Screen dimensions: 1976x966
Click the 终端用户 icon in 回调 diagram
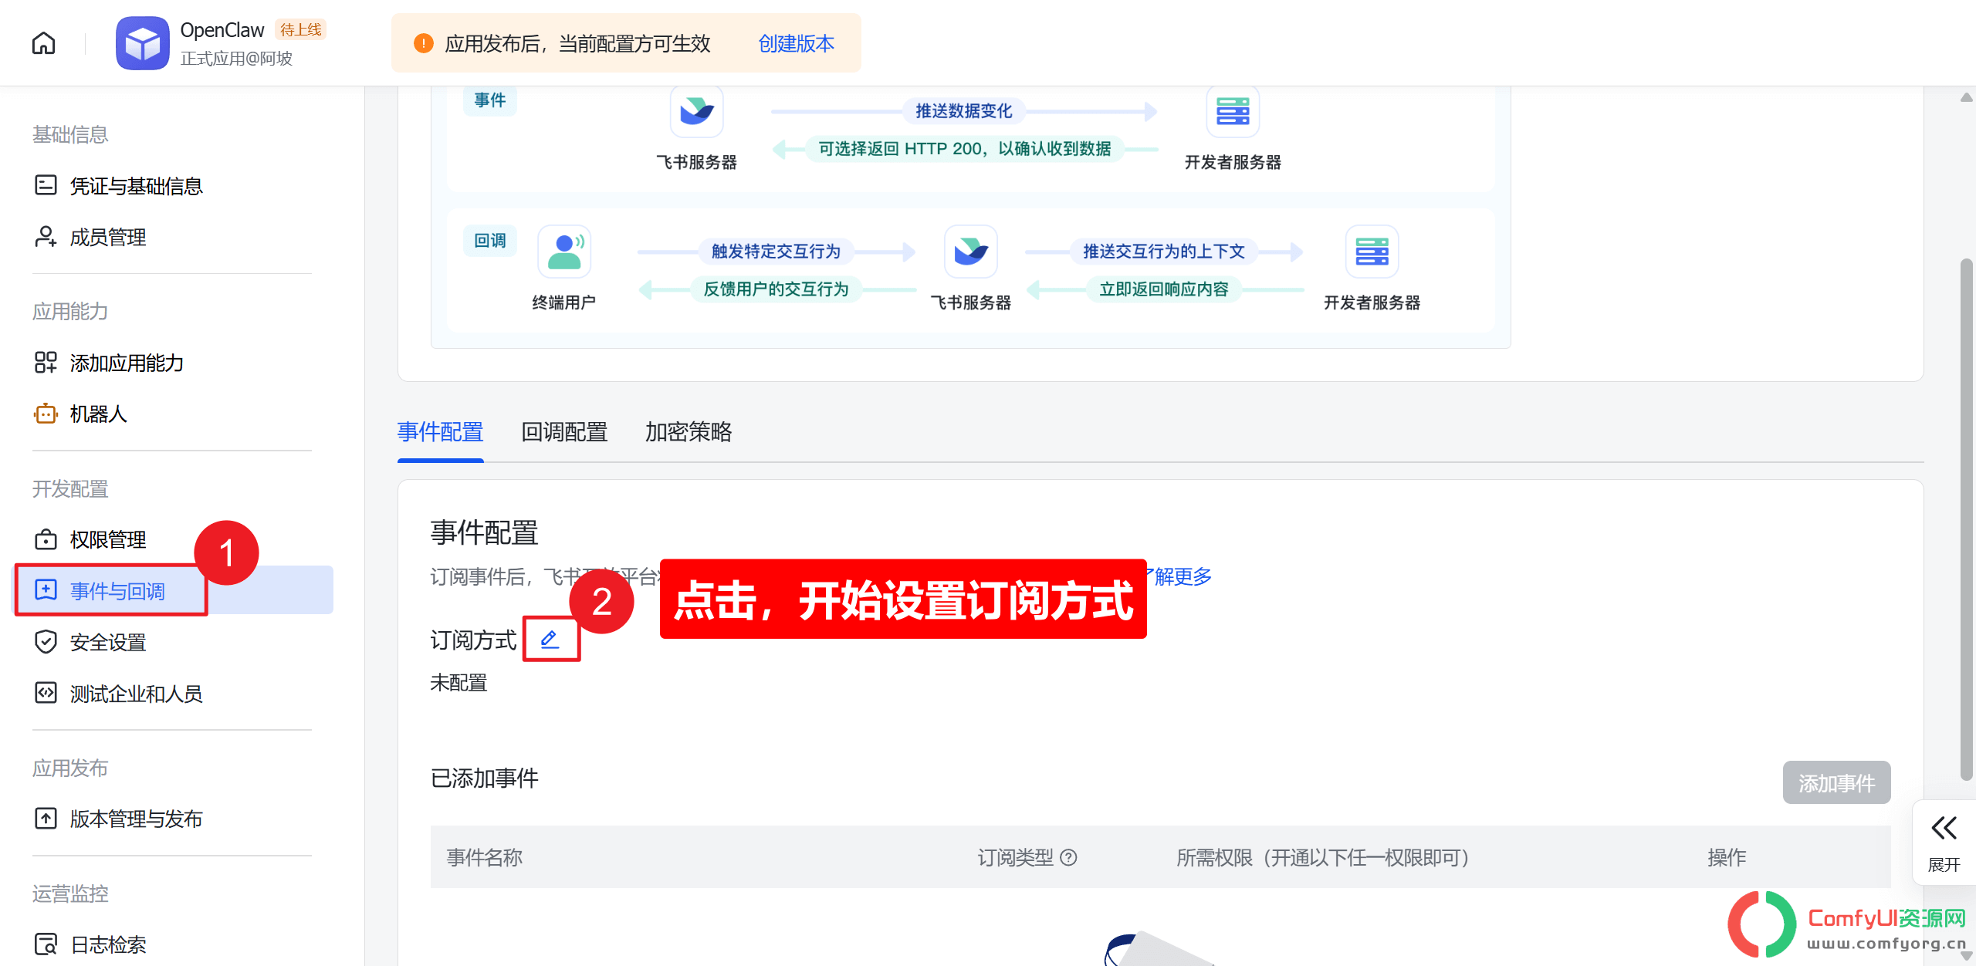click(x=564, y=252)
